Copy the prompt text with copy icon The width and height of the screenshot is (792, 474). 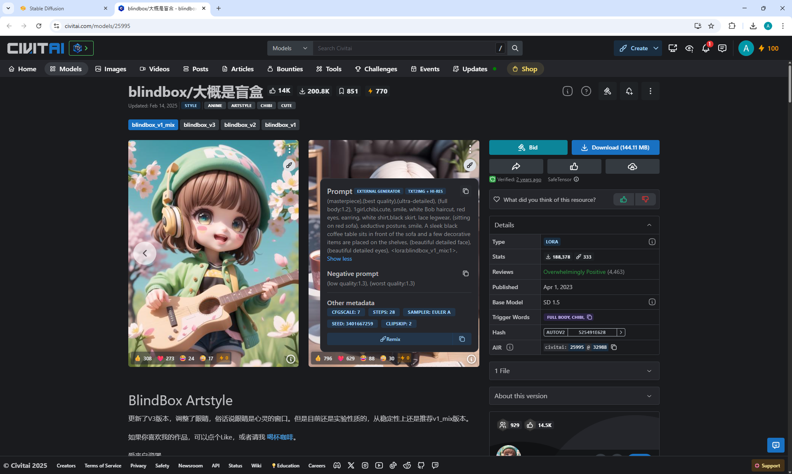point(465,191)
